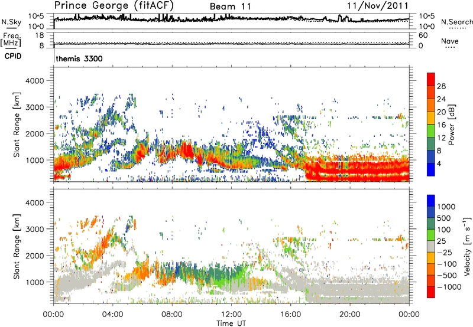Screen dimensions: 473x327
Task: Click the red top of the power colorbar
Action: coord(431,79)
